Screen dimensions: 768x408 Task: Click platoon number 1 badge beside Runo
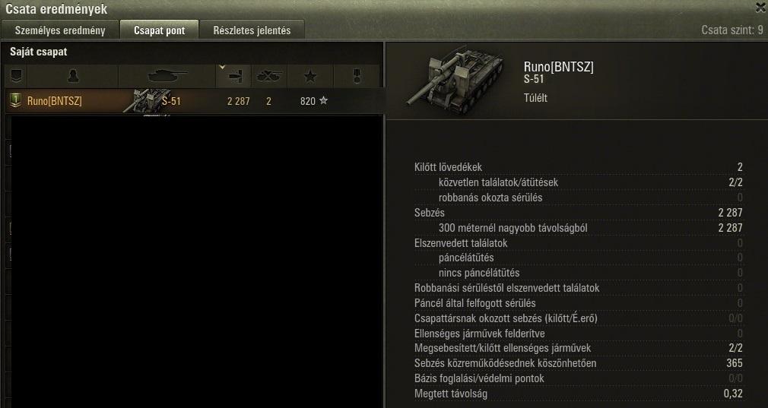tap(16, 101)
